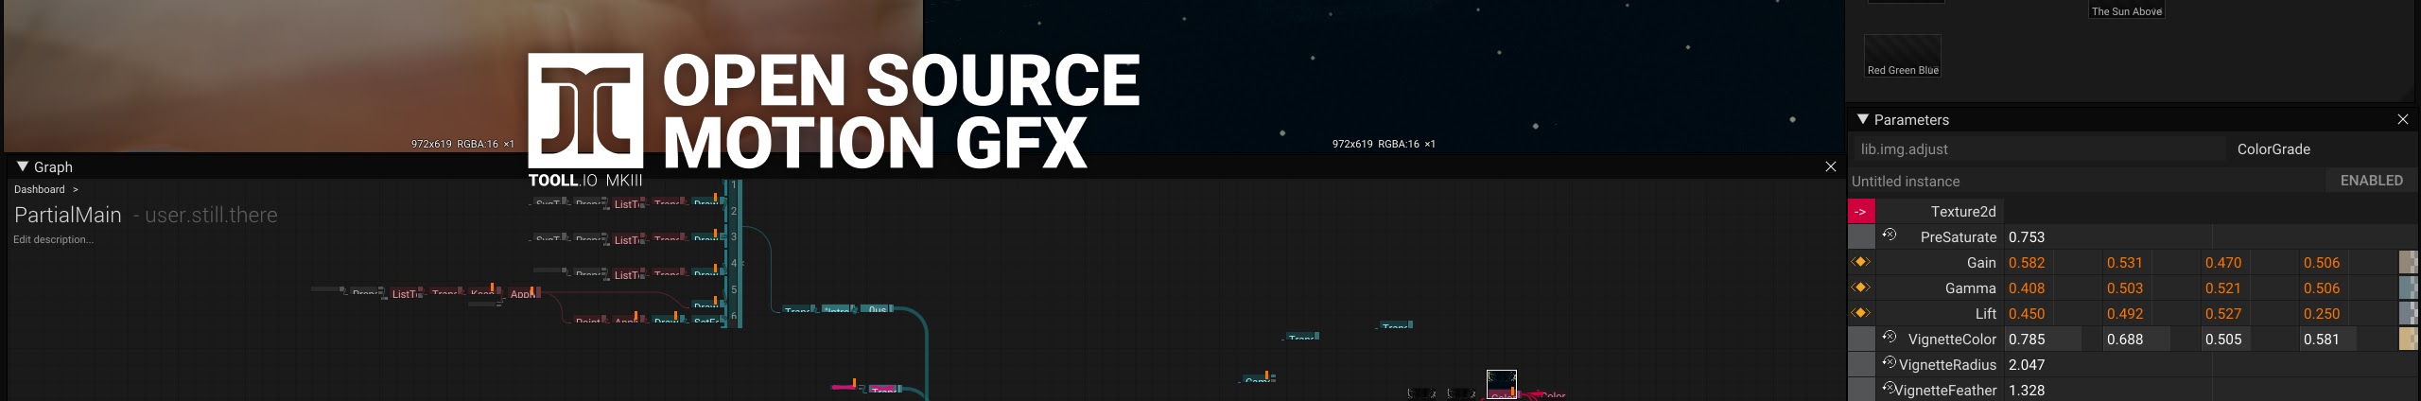Click the Gamma value 0.408
The image size is (2421, 401).
[x=2027, y=288]
